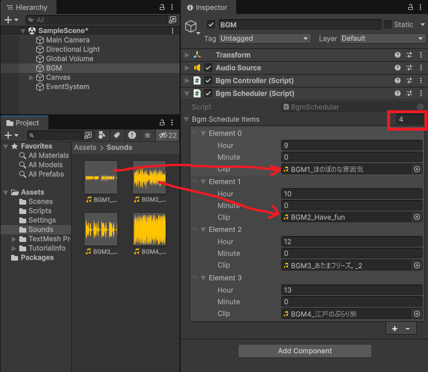Open object picker for the BGM1 clip
The width and height of the screenshot is (428, 372).
click(417, 169)
